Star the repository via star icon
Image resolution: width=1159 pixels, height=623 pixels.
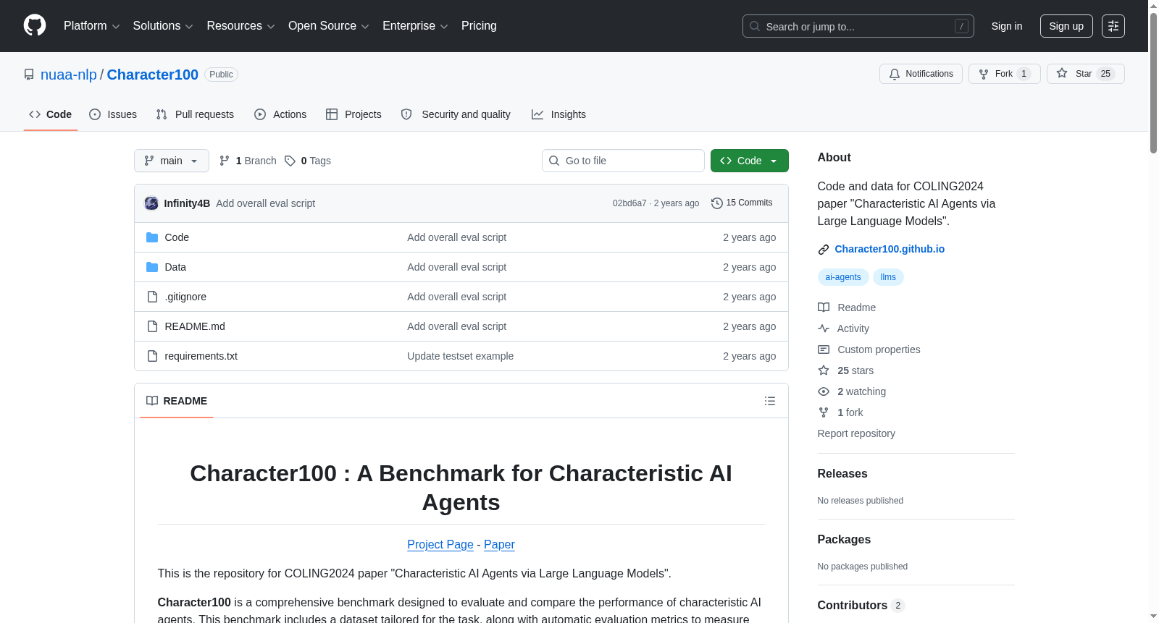[x=1062, y=73]
